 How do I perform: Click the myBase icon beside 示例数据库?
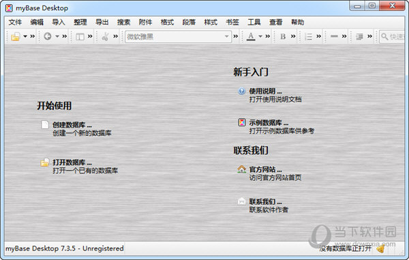(242, 122)
